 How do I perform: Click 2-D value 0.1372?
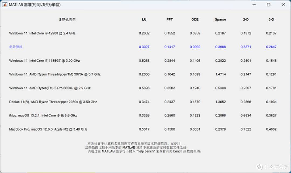coord(246,33)
